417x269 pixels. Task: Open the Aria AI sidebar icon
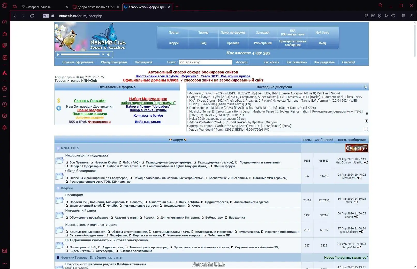tap(4, 73)
